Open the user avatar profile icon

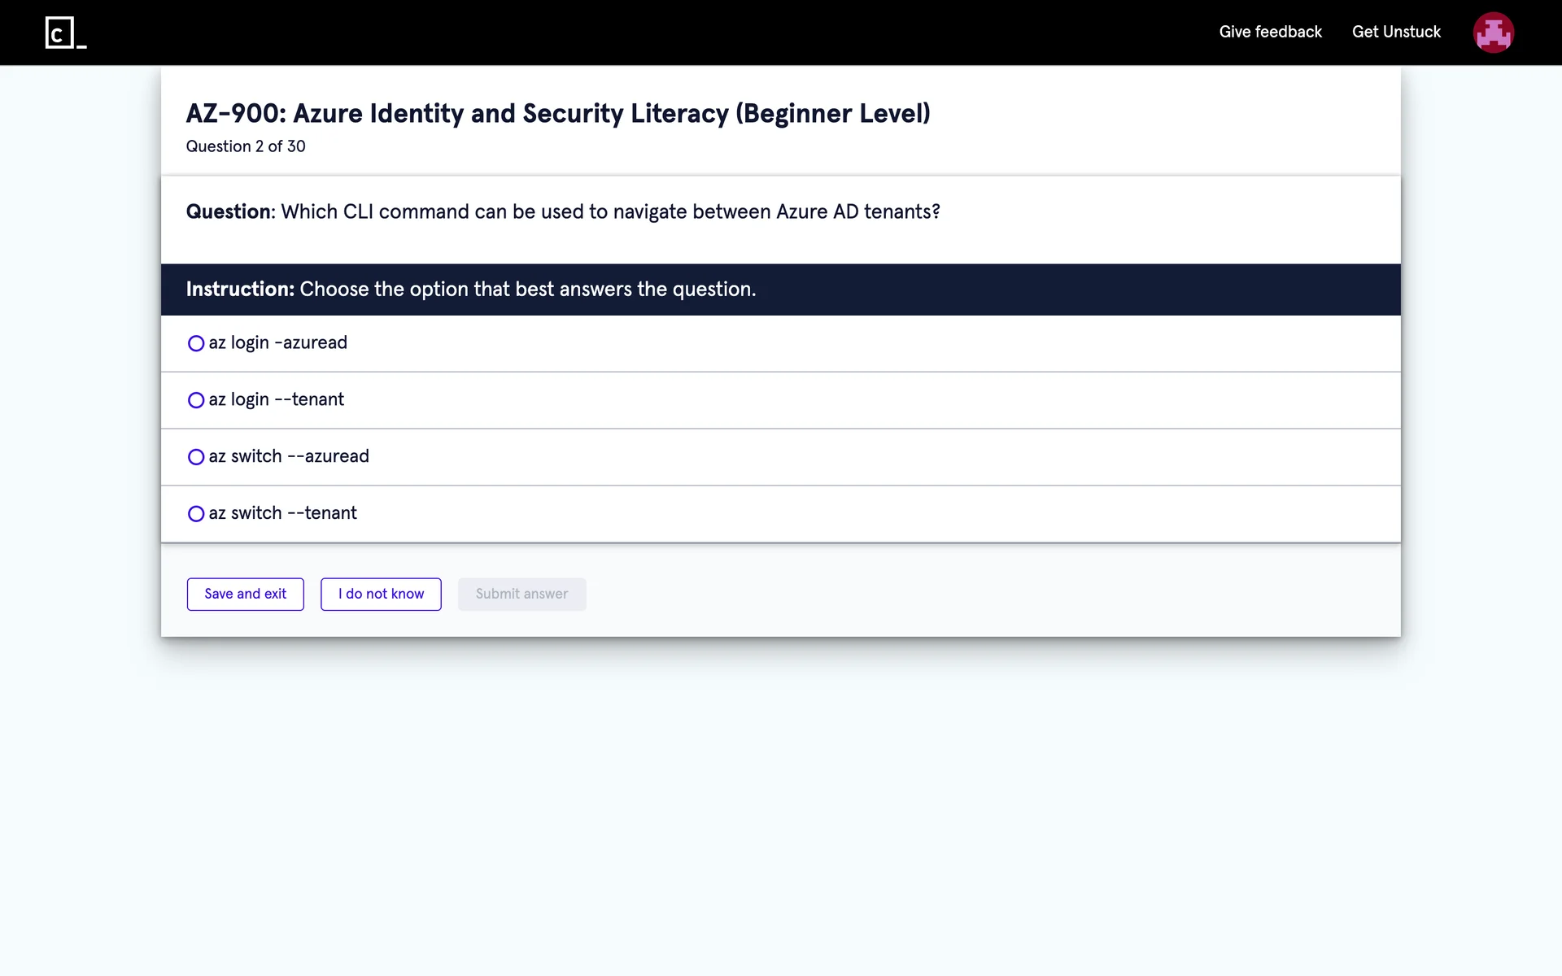[1493, 33]
